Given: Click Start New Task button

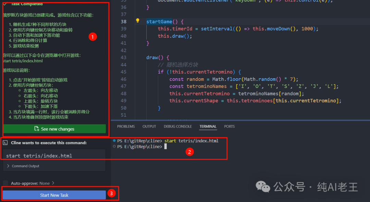Looking at the screenshot, I should click(x=54, y=195).
